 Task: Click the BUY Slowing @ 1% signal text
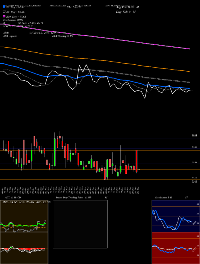click(x=63, y=36)
